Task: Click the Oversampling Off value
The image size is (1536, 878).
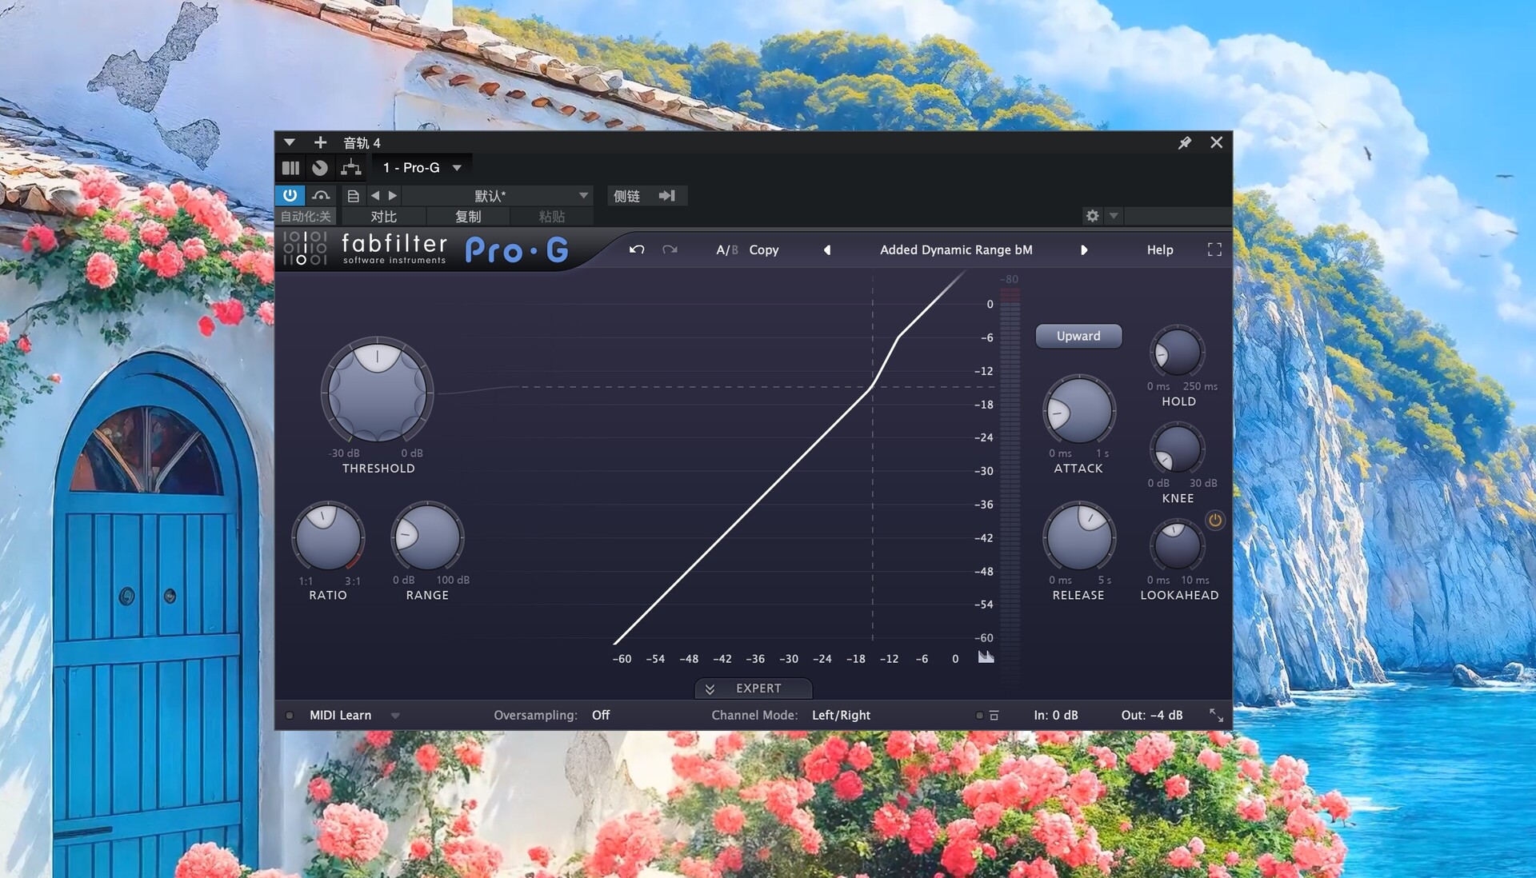Action: coord(601,715)
